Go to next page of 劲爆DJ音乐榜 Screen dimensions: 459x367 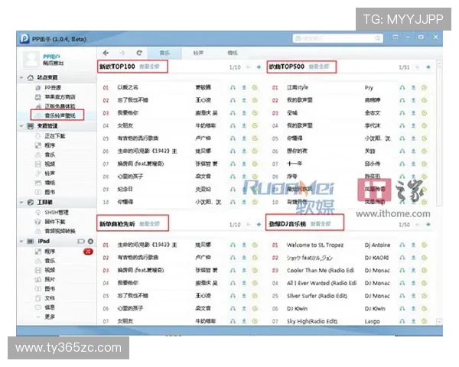428,225
